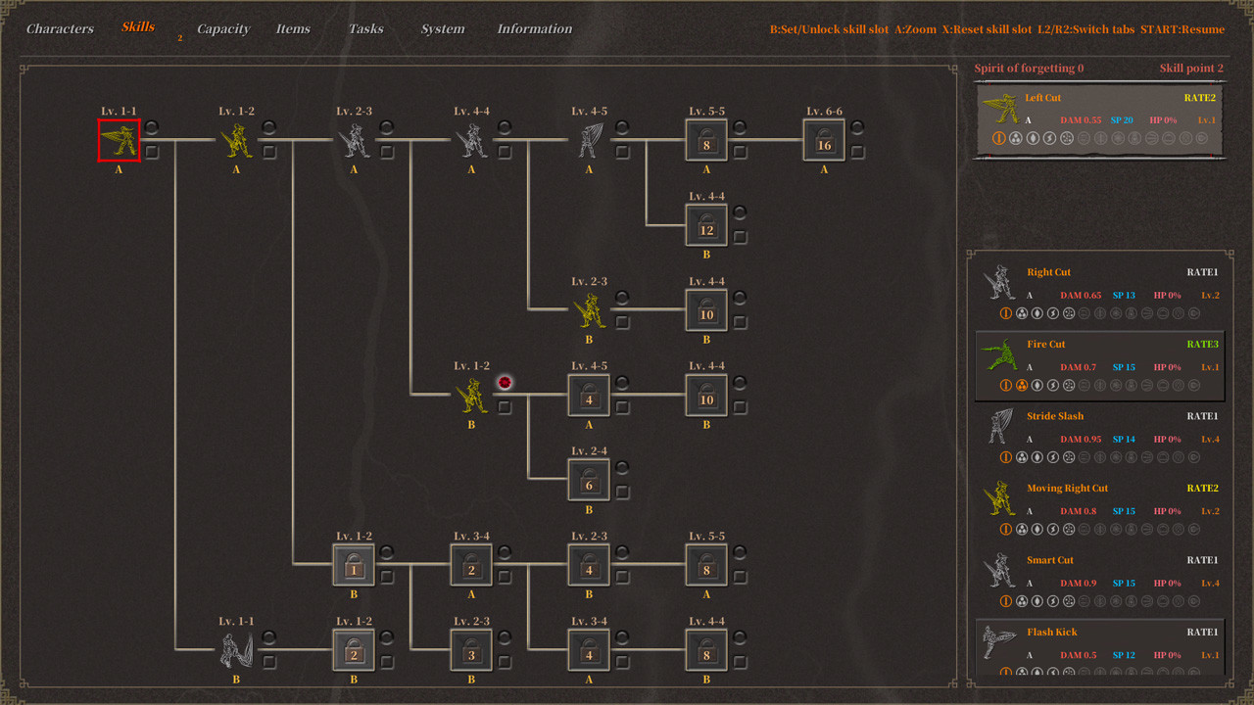Open the Capacity tab

[223, 28]
